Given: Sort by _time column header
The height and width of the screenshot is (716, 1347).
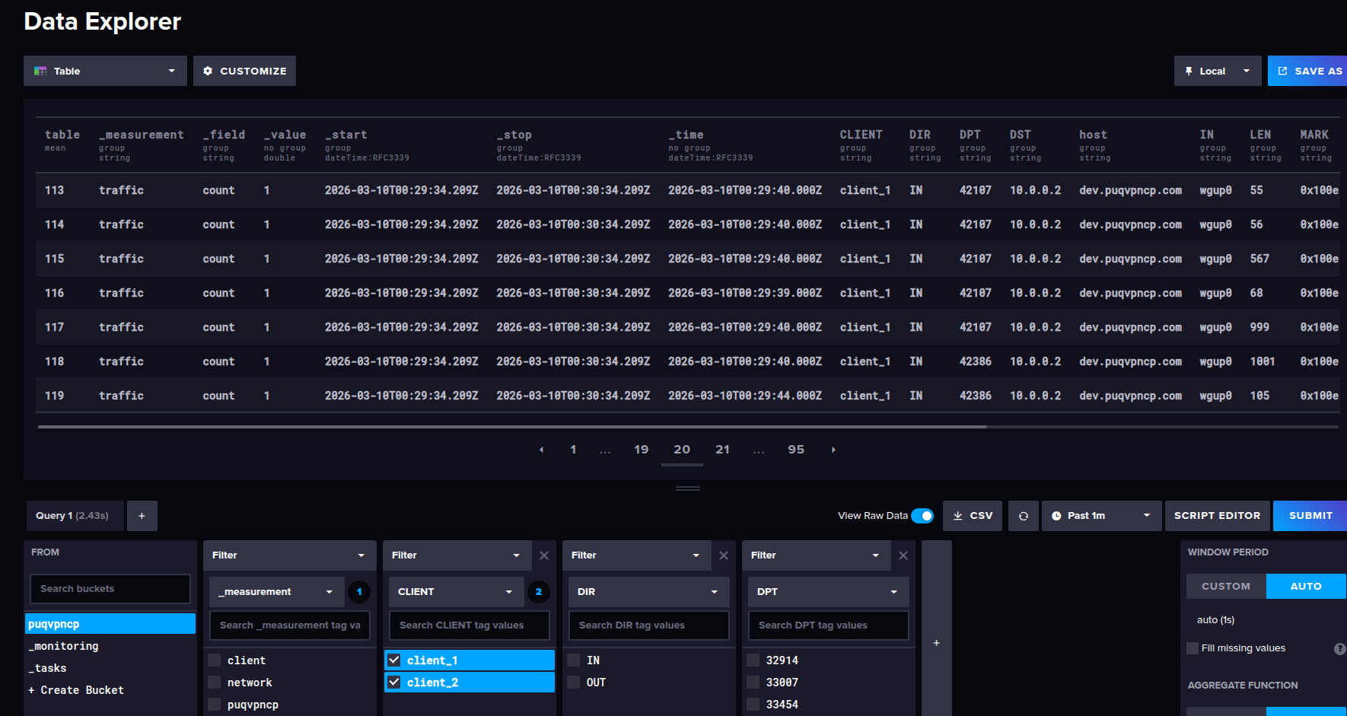Looking at the screenshot, I should click(x=686, y=135).
